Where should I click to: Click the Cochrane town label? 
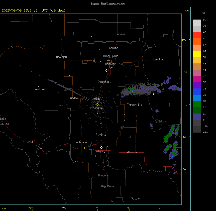click(81, 142)
